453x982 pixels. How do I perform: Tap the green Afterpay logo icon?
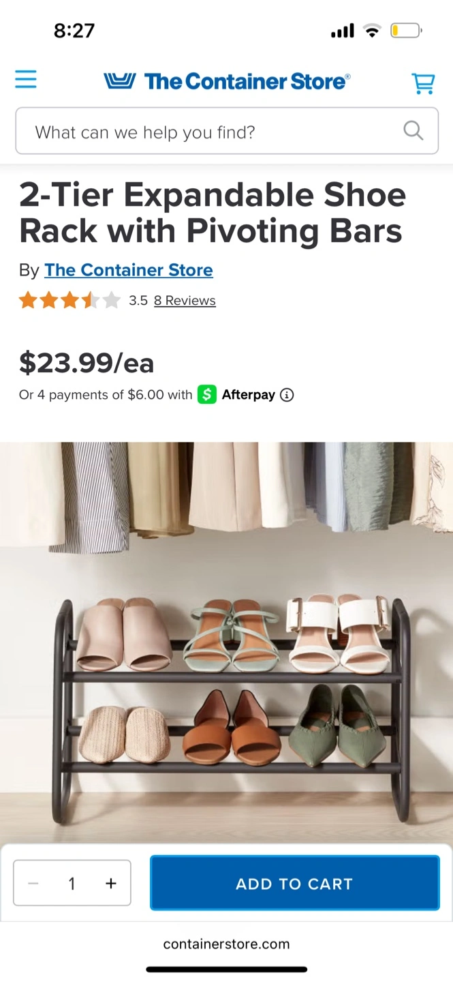pos(206,395)
